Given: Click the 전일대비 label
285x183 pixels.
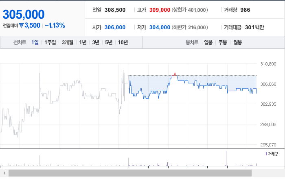Looking at the screenshot, I should point(10,25).
